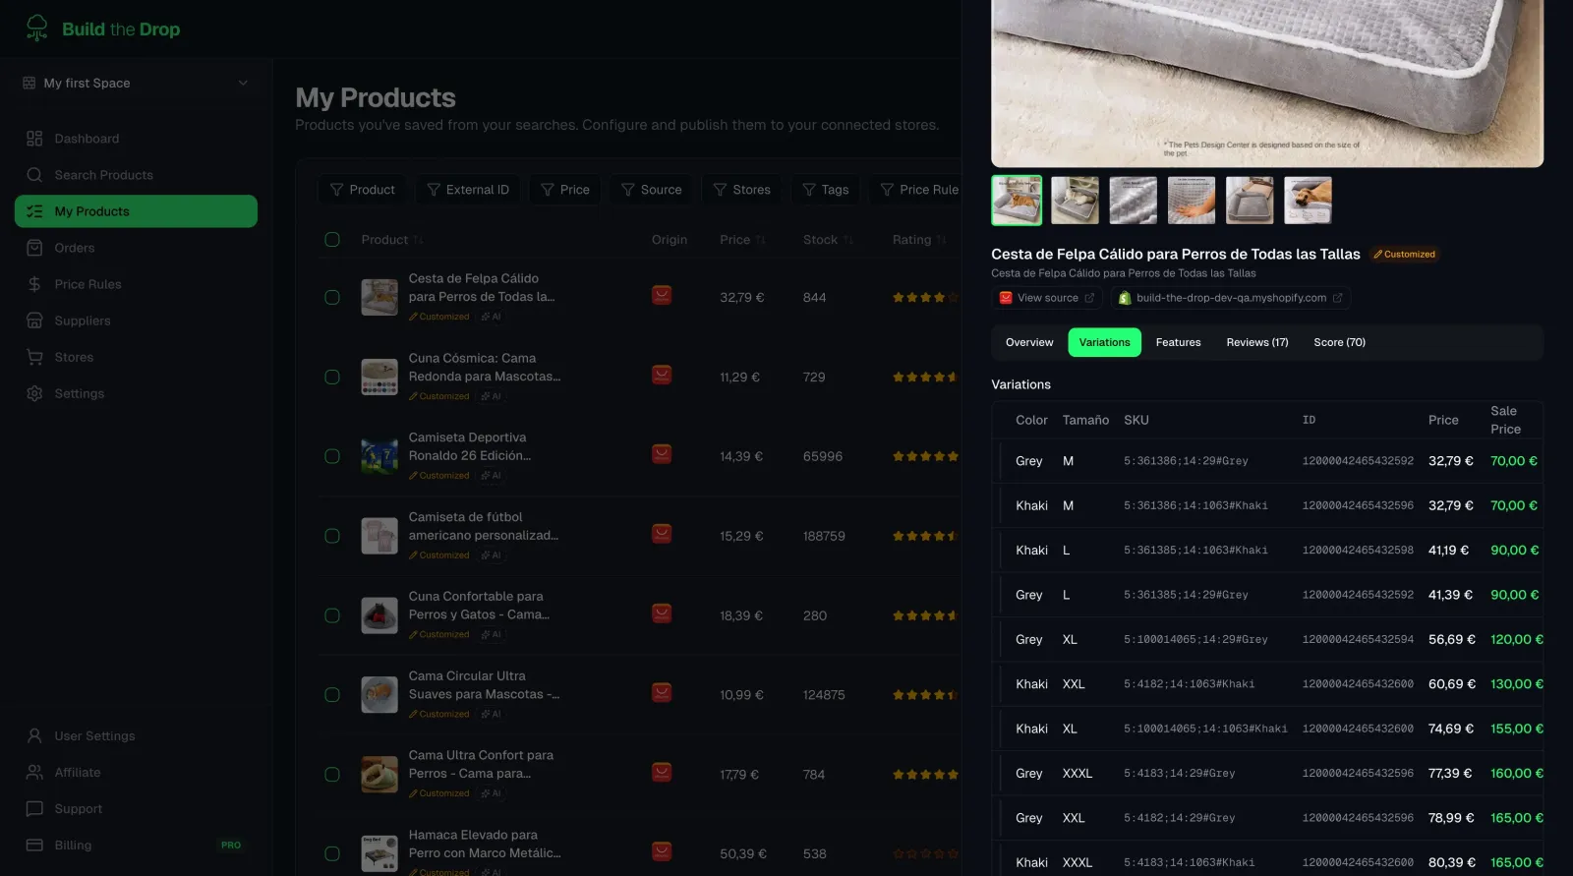
Task: Select the Cesta de Felpa Cálido product checkbox
Action: pyautogui.click(x=332, y=297)
